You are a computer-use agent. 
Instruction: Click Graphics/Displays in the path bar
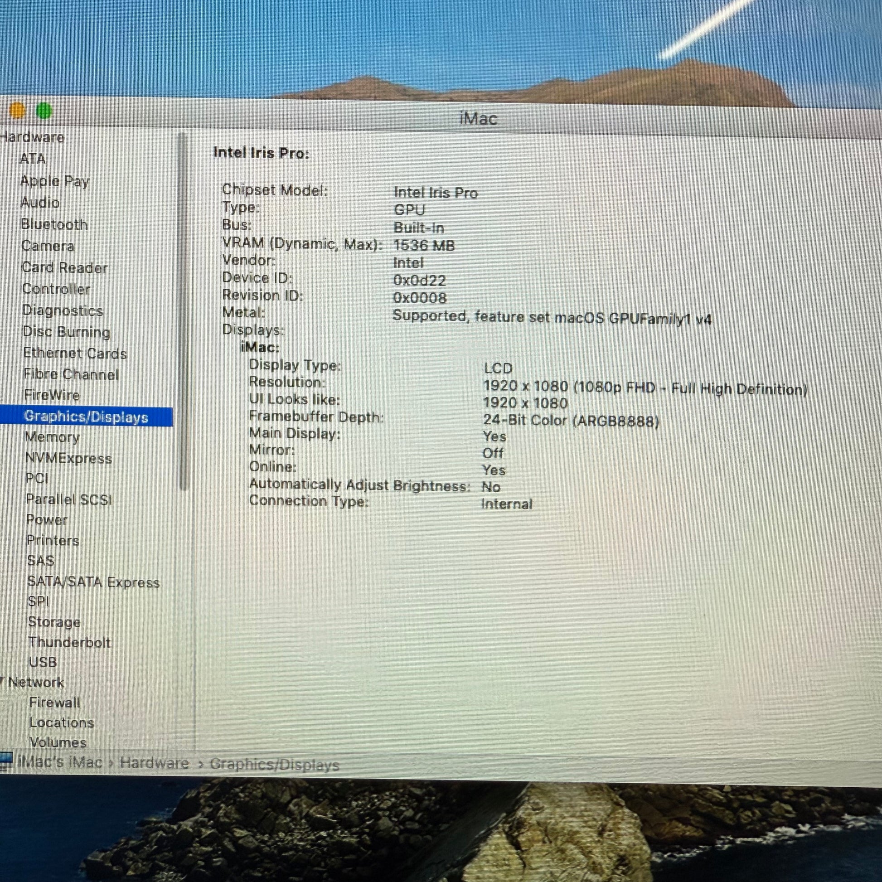point(275,765)
